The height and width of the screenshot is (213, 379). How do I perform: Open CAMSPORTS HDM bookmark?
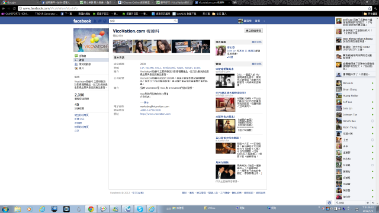point(15,14)
